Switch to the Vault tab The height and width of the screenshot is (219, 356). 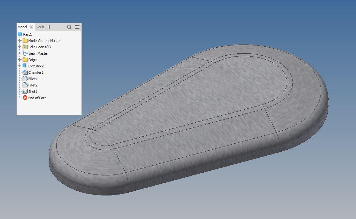[40, 27]
